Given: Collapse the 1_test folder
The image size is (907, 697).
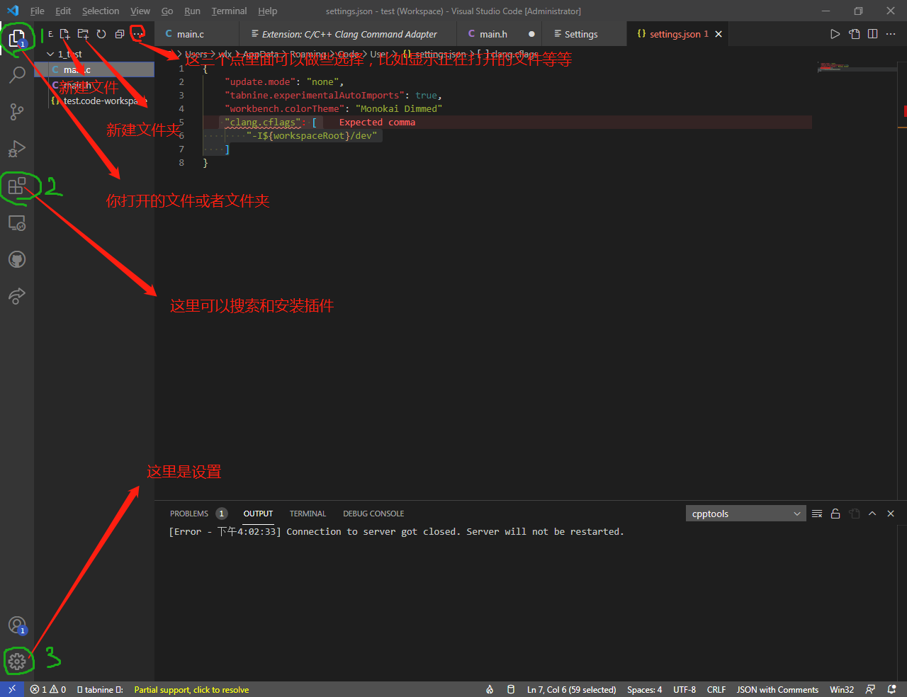Looking at the screenshot, I should (x=94, y=54).
